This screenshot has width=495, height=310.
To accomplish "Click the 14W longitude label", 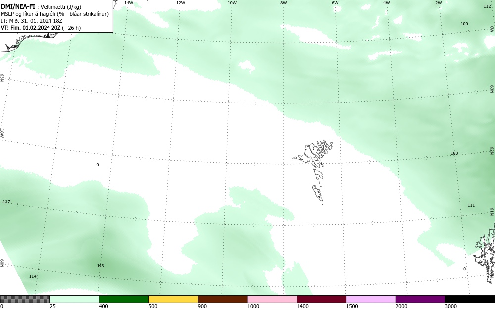I will tap(129, 3).
